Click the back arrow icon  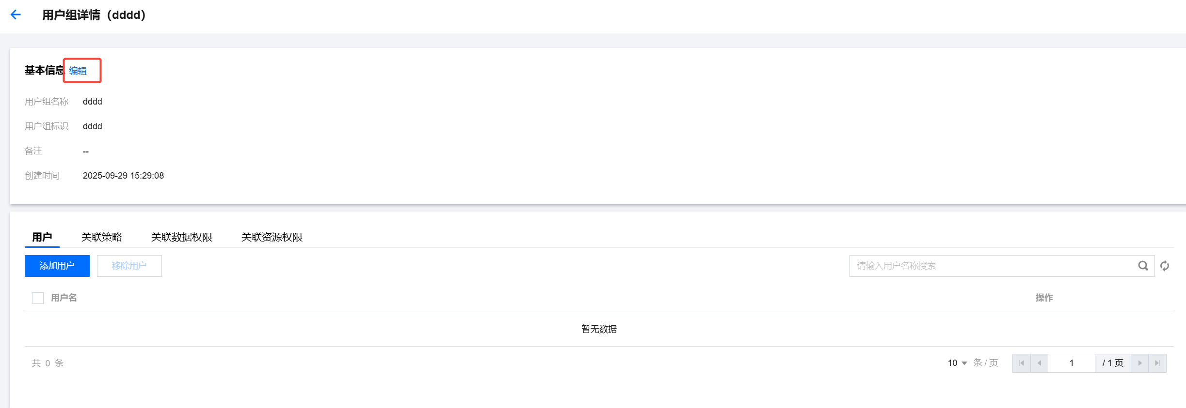click(16, 15)
